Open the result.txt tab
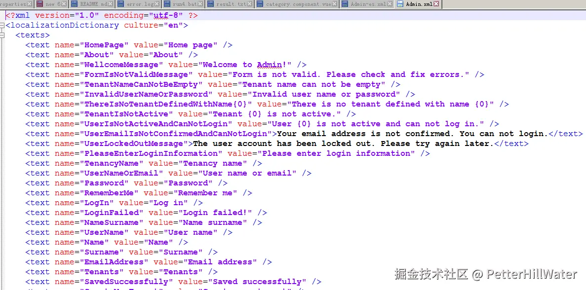This screenshot has height=290, width=586. click(x=230, y=4)
